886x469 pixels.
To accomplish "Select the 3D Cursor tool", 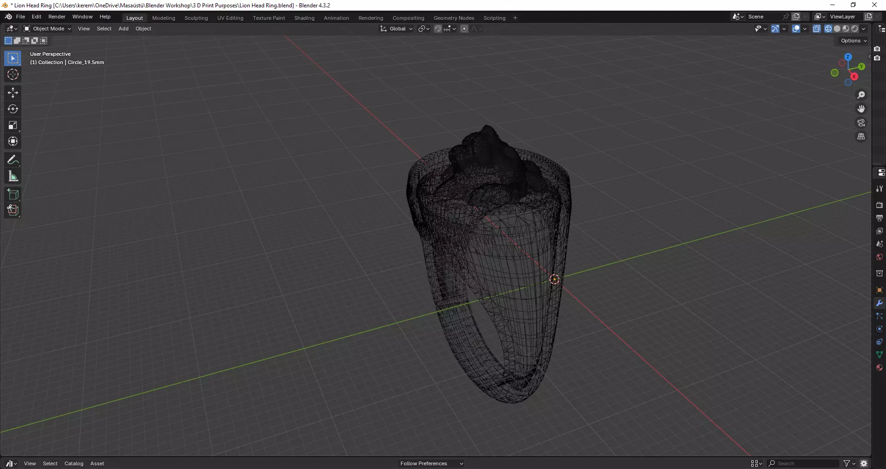I will (13, 74).
